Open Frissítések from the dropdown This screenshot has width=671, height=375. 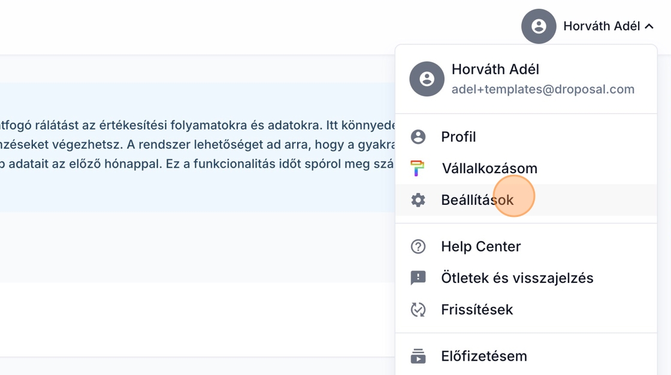point(477,310)
